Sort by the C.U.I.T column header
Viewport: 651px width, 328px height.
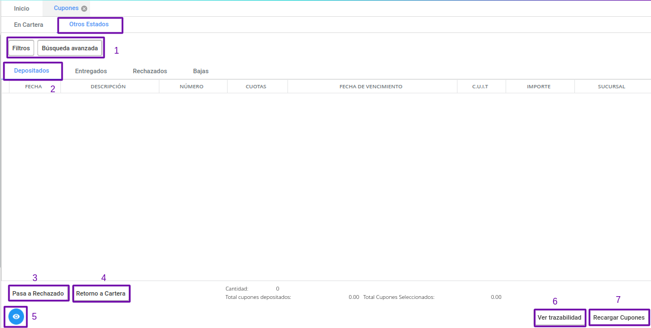pos(480,87)
